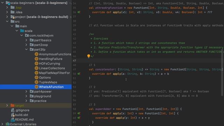Click the orange target folder icon
The image size is (224, 126).
coord(13,105)
